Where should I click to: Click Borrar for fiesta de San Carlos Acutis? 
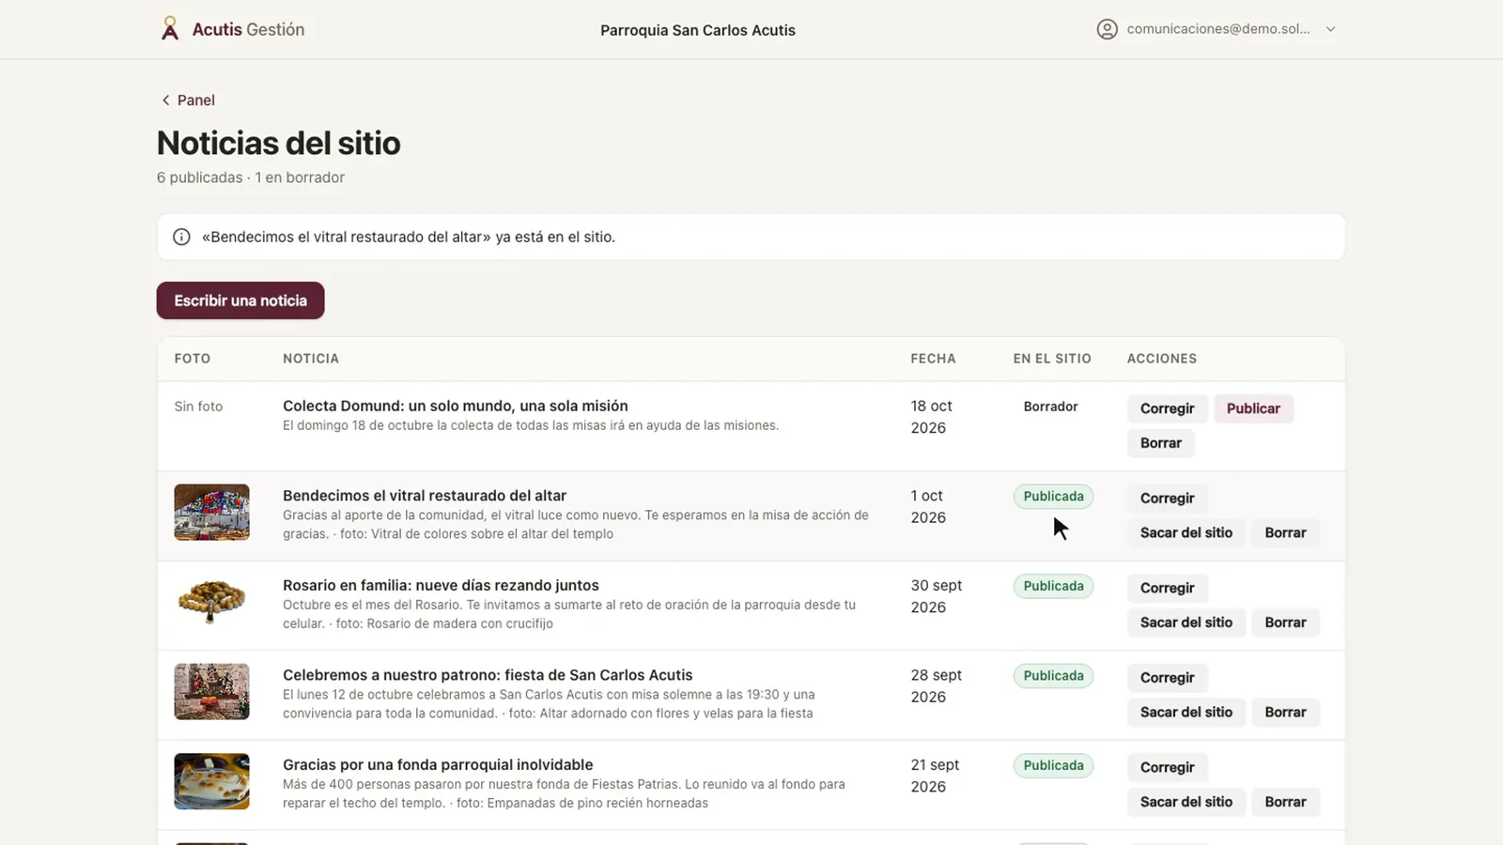click(x=1285, y=712)
